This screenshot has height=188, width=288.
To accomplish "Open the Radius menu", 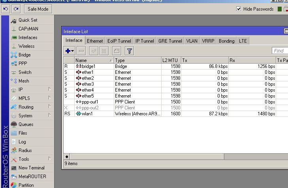I will (x=32, y=150).
